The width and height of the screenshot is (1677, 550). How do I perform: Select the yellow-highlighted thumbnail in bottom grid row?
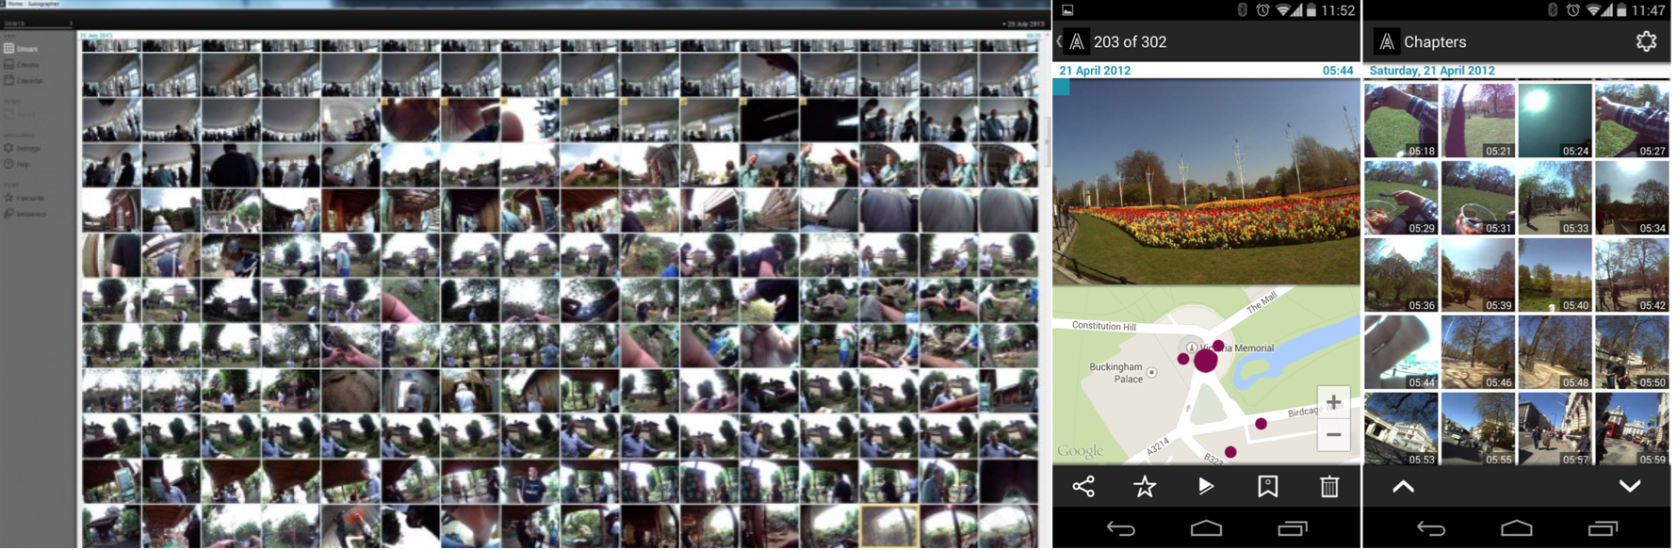pos(889,526)
